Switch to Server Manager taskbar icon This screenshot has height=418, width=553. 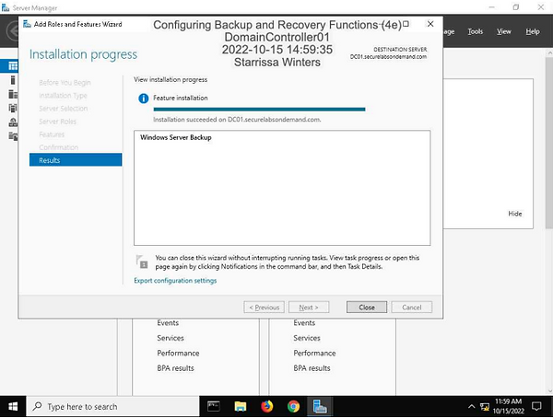pos(320,406)
